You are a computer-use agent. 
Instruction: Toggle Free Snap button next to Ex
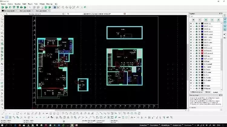pos(7,117)
